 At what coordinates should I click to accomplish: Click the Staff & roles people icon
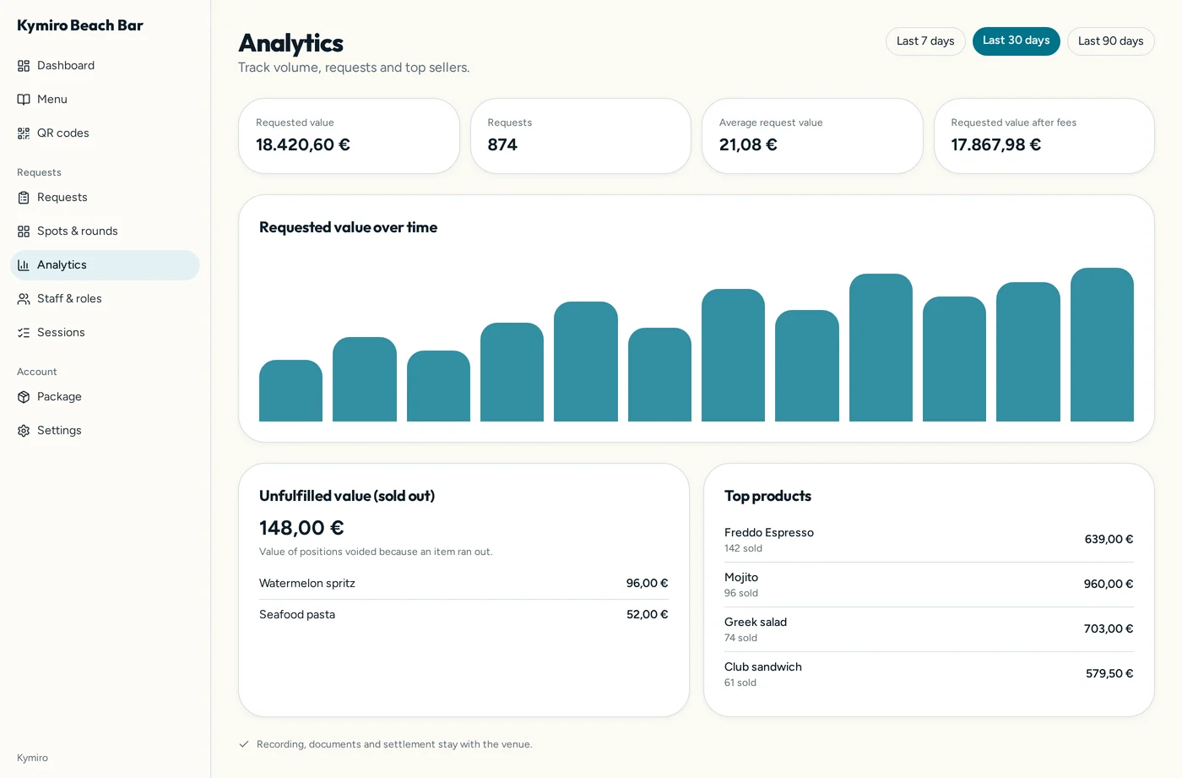[24, 299]
